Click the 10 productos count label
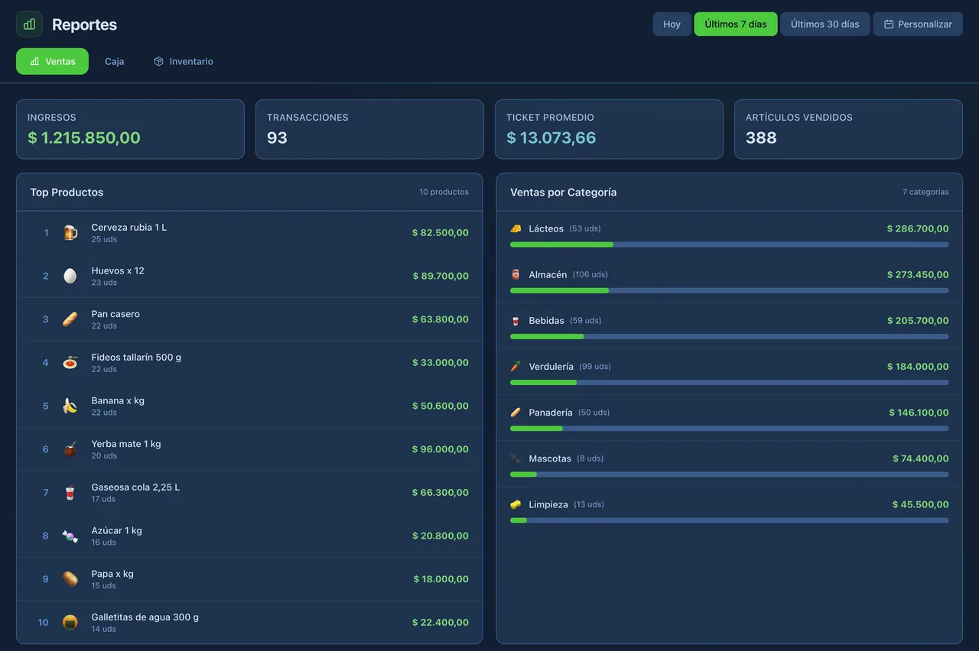This screenshot has width=979, height=651. click(x=444, y=192)
